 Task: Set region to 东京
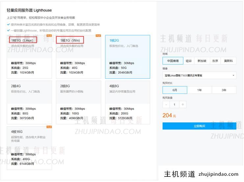pos(215,61)
